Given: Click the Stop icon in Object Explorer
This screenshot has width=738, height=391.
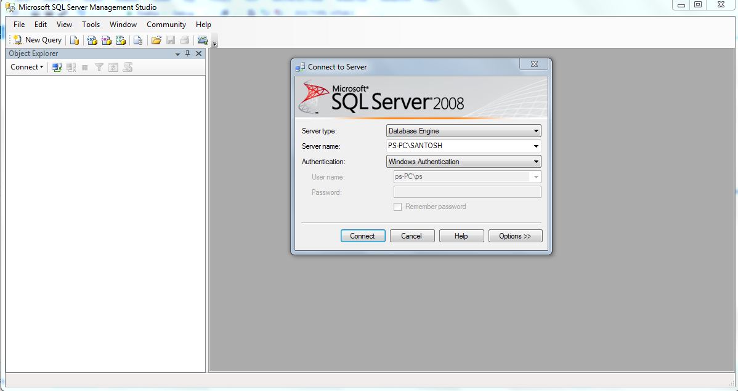Looking at the screenshot, I should pos(85,68).
